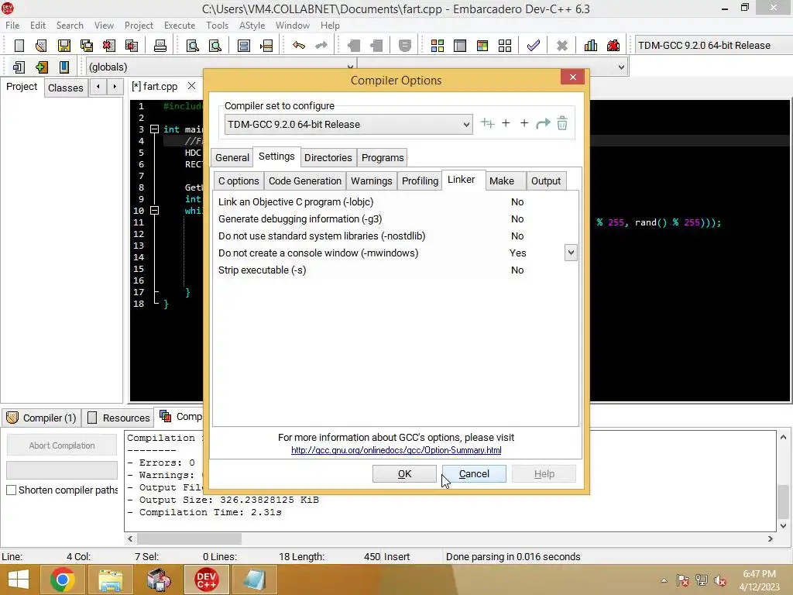Click the Compile four-squares colored icon
Image resolution: width=793 pixels, height=595 pixels.
pos(438,46)
